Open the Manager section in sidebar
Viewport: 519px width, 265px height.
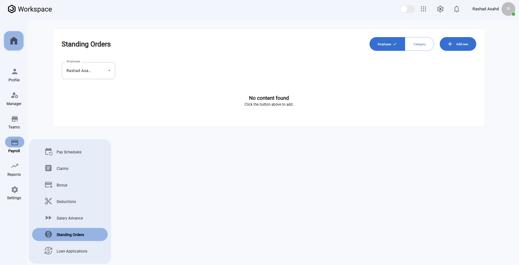[14, 99]
